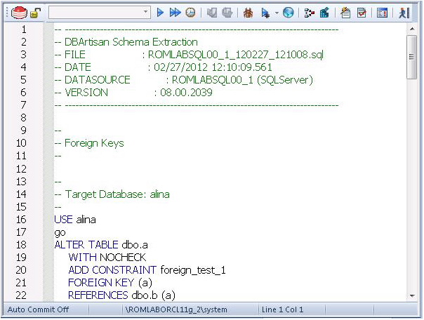Viewport: 424px width, 320px height.
Task: Click the blue globe icon
Action: (x=289, y=13)
